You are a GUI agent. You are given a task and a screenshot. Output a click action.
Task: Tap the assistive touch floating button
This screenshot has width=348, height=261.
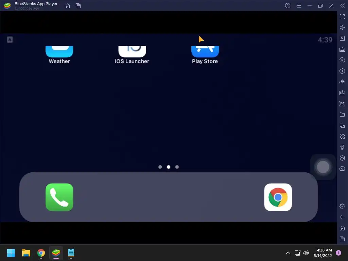[323, 167]
